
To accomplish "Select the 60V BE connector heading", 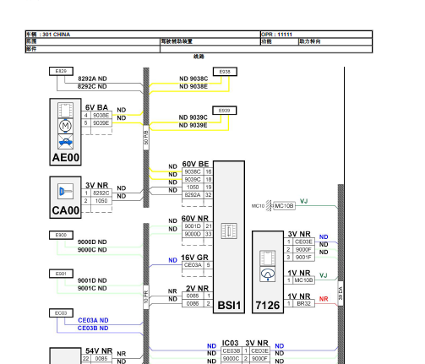I will 195,164.
